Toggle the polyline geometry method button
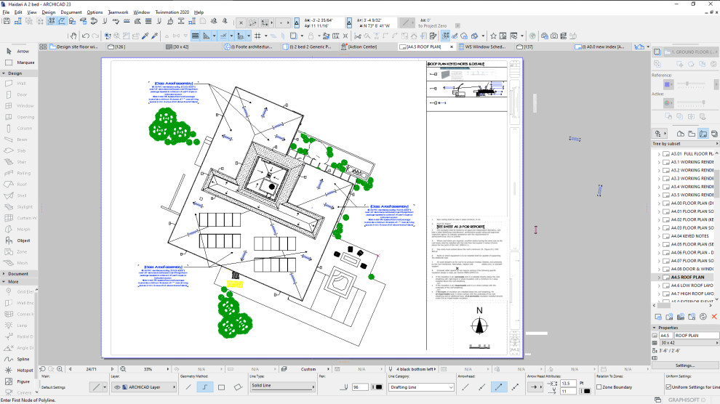Screen dimensions: 720x404 pyautogui.click(x=205, y=387)
